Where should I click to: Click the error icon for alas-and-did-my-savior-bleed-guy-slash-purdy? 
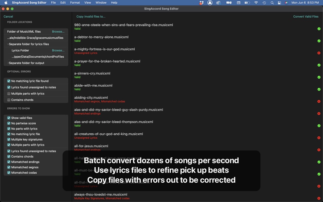(x=319, y=114)
